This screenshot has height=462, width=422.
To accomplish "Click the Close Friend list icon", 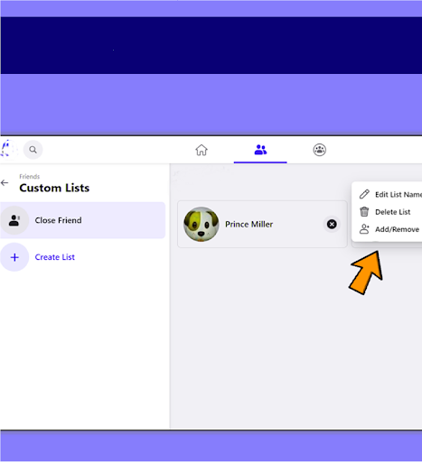I will click(x=14, y=220).
